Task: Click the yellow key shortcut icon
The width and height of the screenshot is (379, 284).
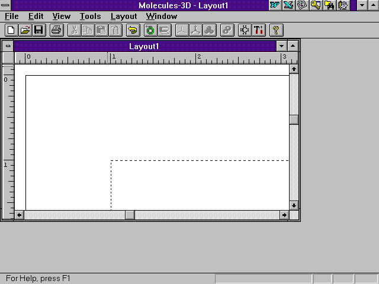Action: (x=316, y=5)
